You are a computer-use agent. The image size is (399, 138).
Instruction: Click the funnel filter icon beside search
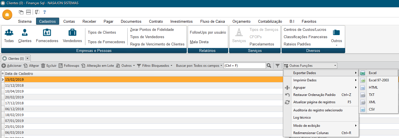(278, 66)
